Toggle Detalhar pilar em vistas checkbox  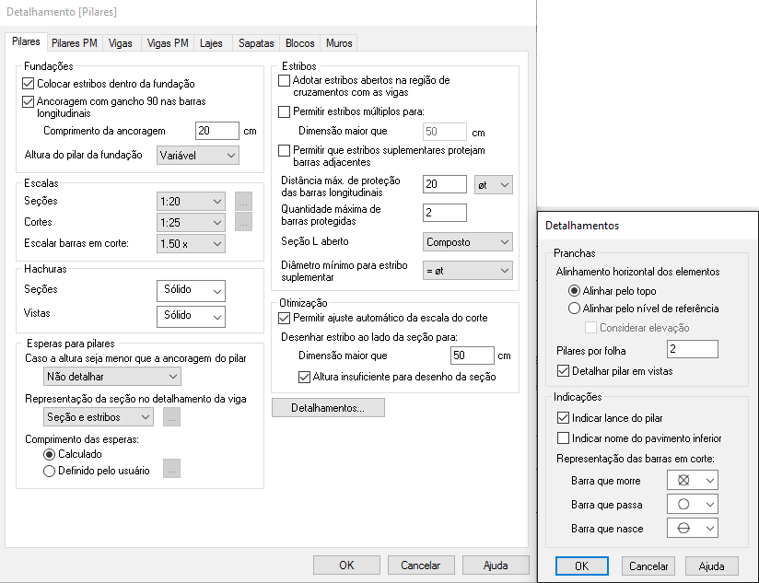point(563,371)
